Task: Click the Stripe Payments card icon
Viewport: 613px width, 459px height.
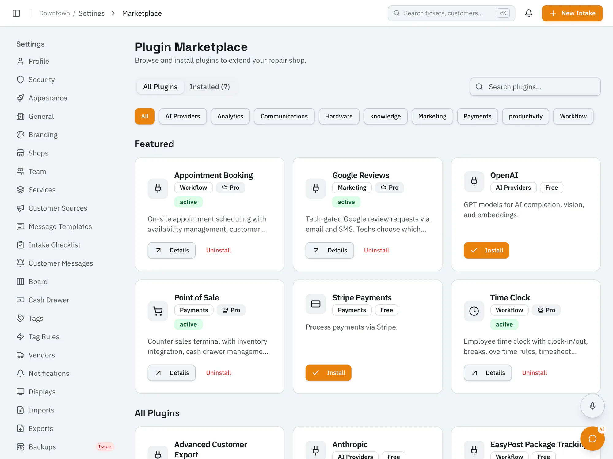Action: pyautogui.click(x=316, y=304)
